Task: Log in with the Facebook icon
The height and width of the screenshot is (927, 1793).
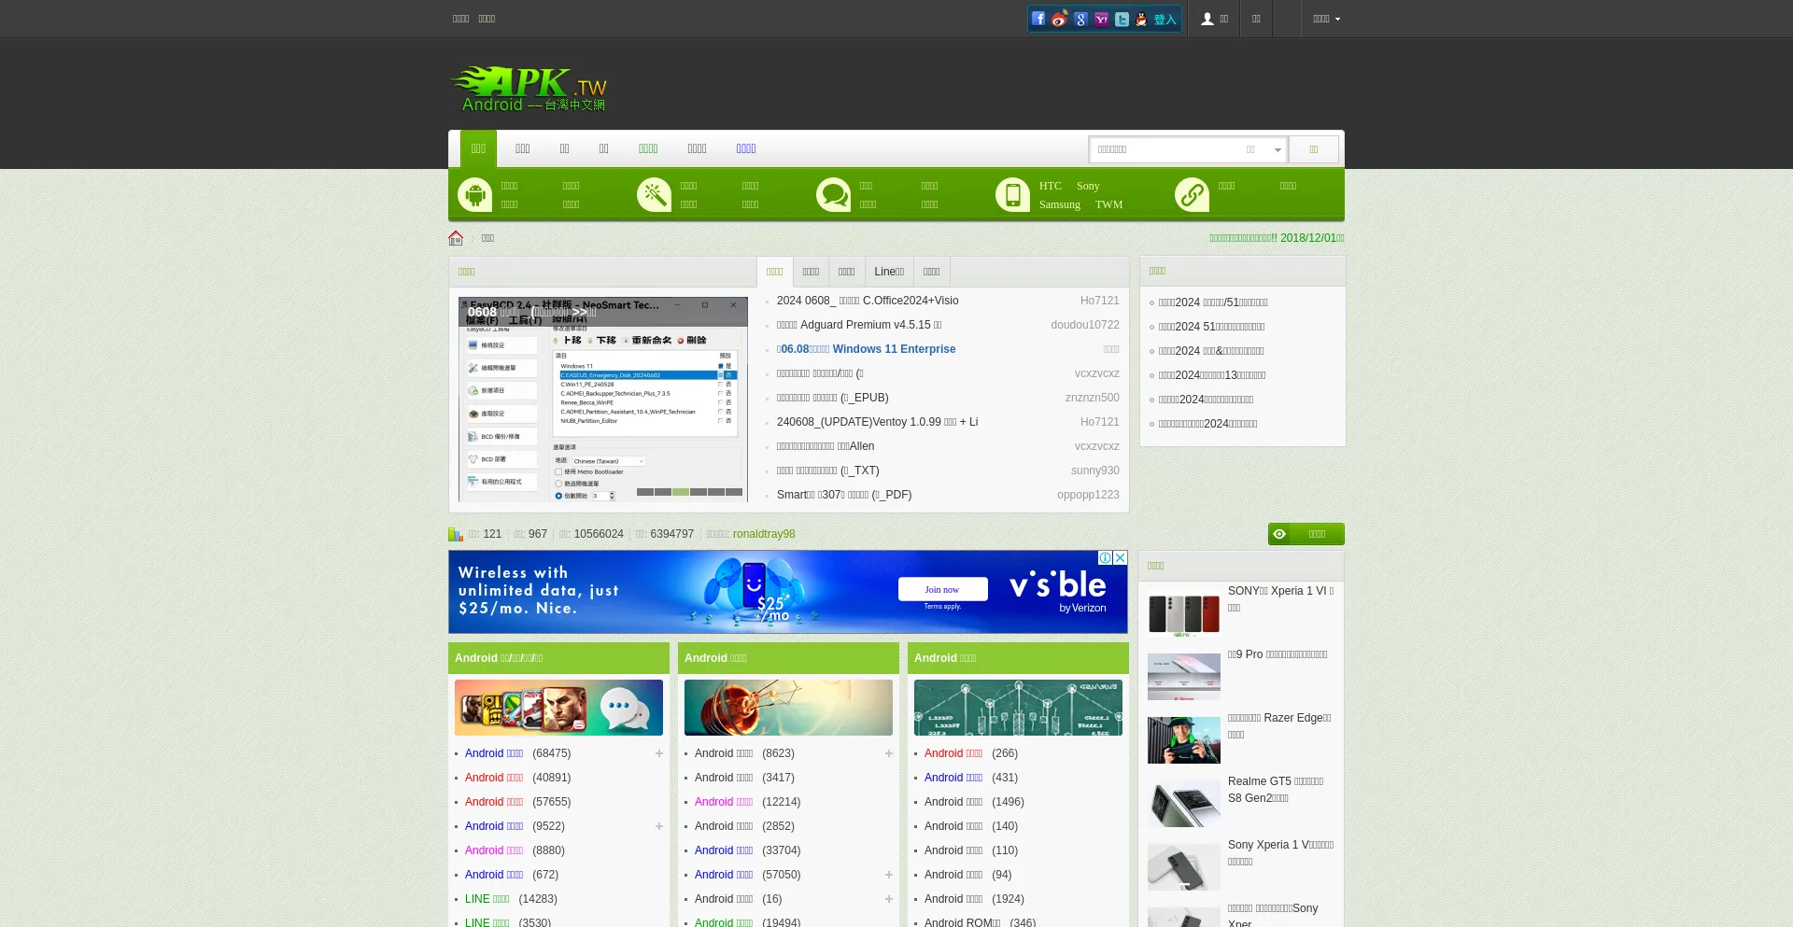Action: click(x=1038, y=19)
